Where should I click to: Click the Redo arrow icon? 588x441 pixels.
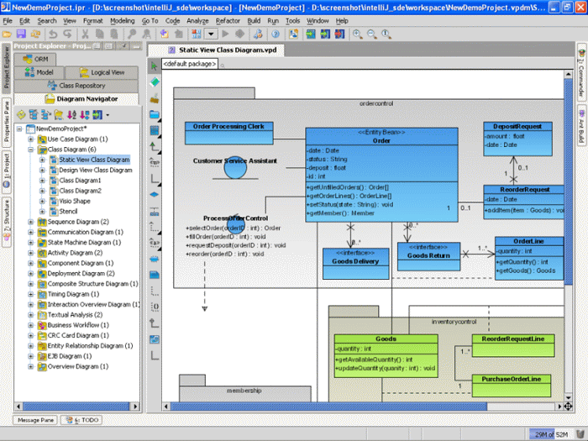[67, 34]
